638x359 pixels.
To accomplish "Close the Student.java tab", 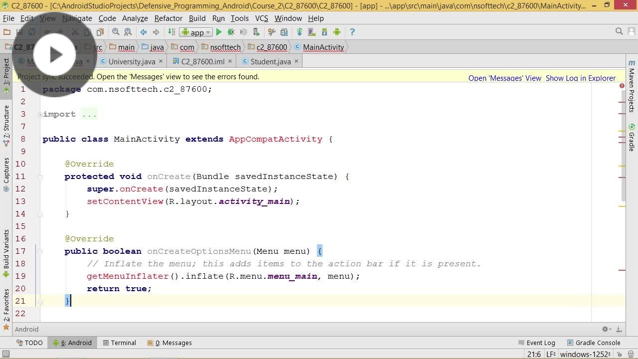I will click(296, 61).
